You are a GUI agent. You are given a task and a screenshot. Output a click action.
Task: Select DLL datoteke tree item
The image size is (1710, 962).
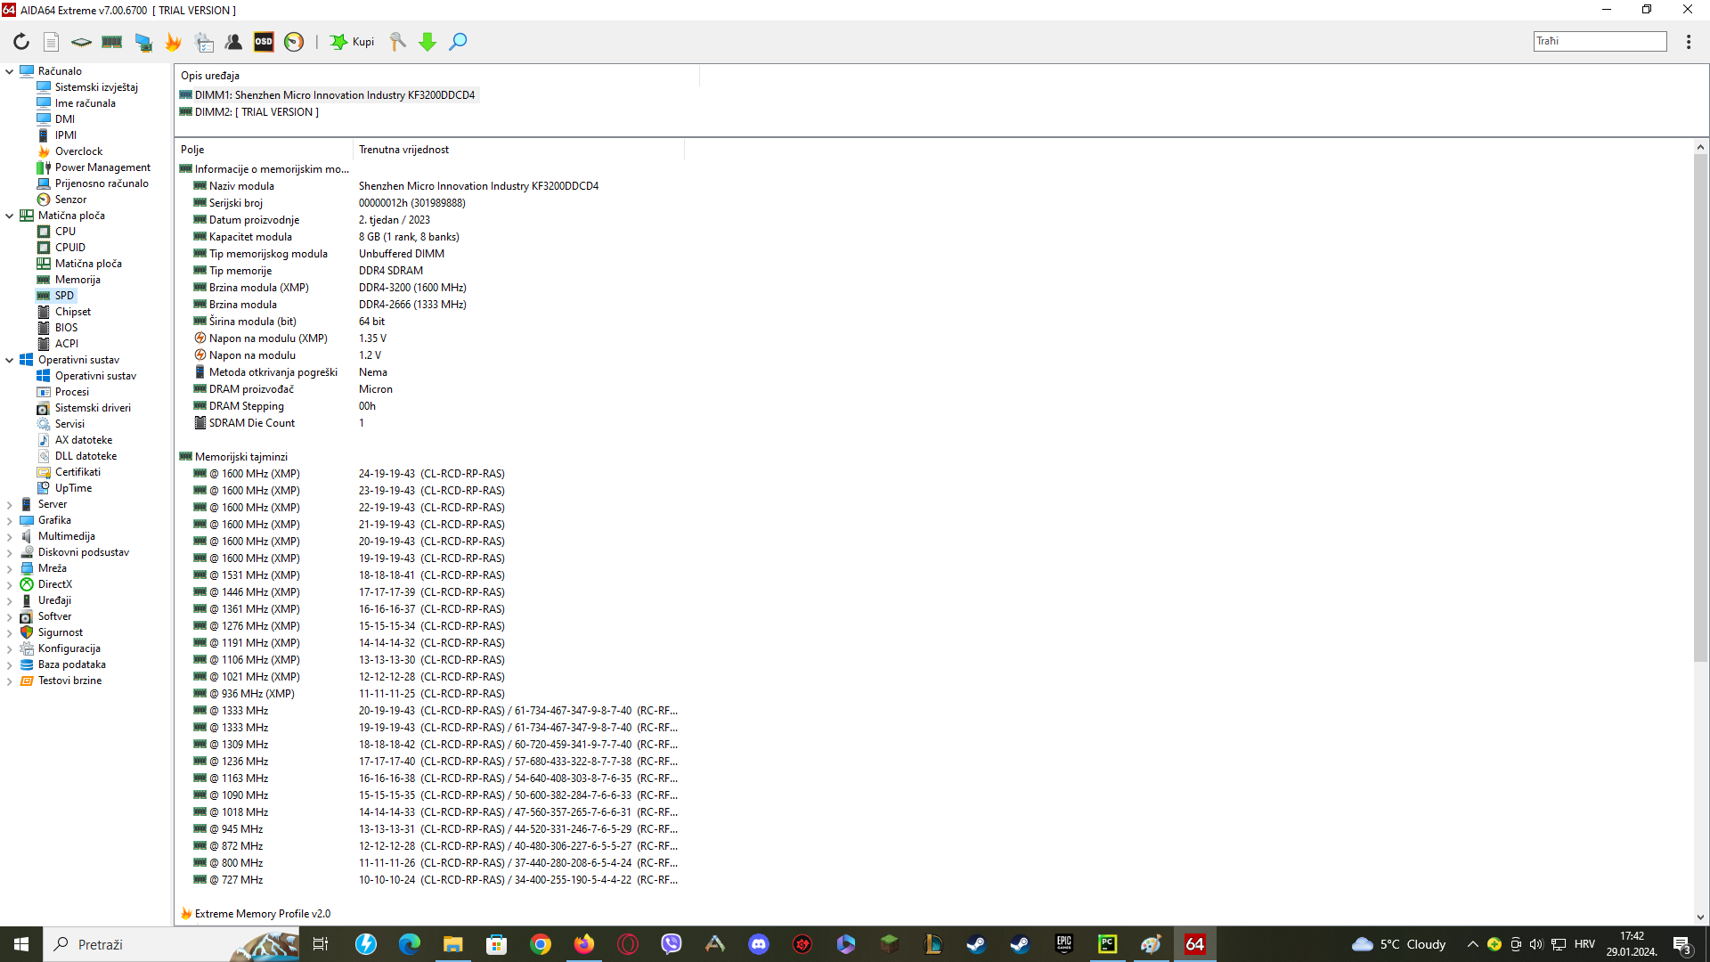click(x=85, y=456)
